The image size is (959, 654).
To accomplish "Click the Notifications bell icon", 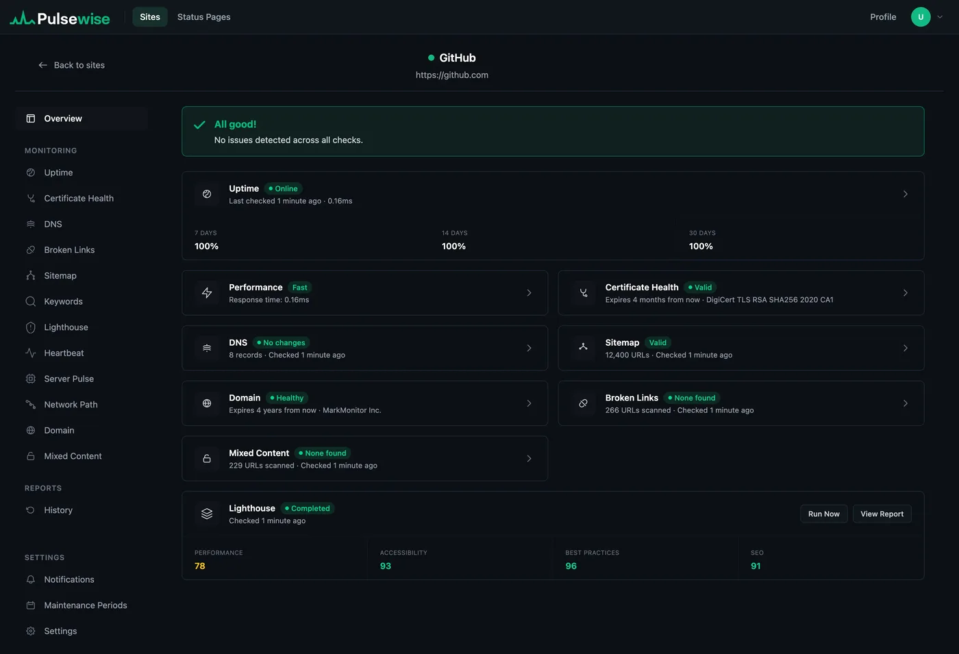I will point(31,579).
